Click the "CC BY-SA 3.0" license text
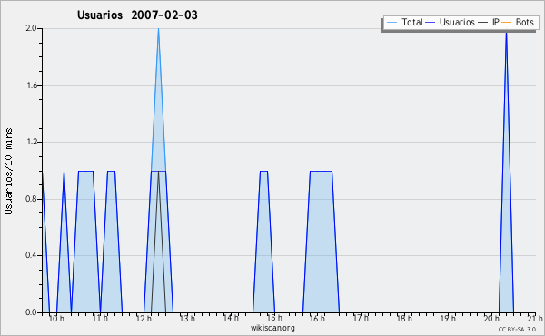545x336 pixels. [x=517, y=330]
